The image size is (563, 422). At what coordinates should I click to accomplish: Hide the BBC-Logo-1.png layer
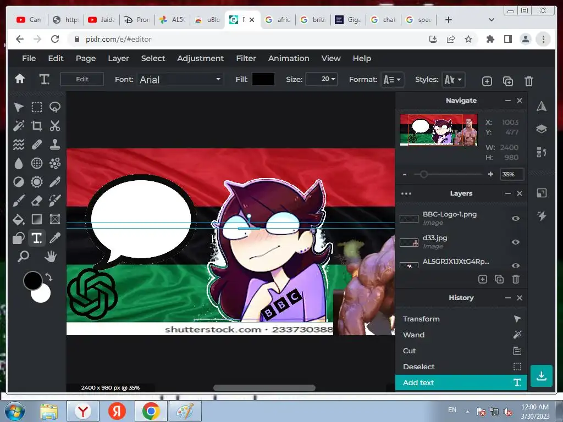(x=516, y=218)
